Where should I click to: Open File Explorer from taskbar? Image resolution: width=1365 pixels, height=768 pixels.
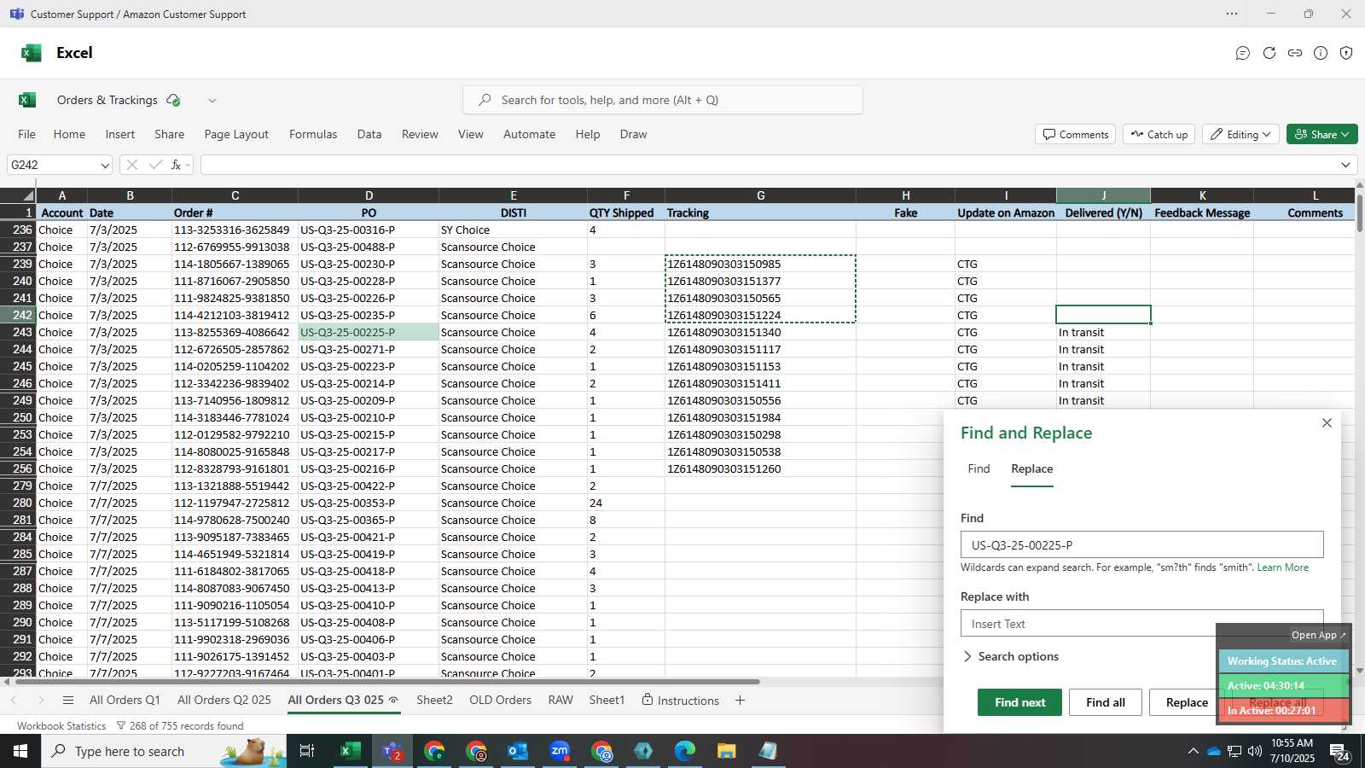[x=726, y=751]
